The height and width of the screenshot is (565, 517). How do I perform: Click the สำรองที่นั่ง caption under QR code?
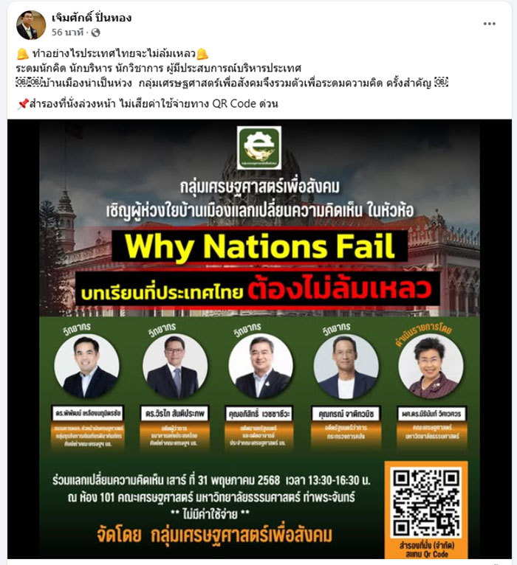[426, 550]
